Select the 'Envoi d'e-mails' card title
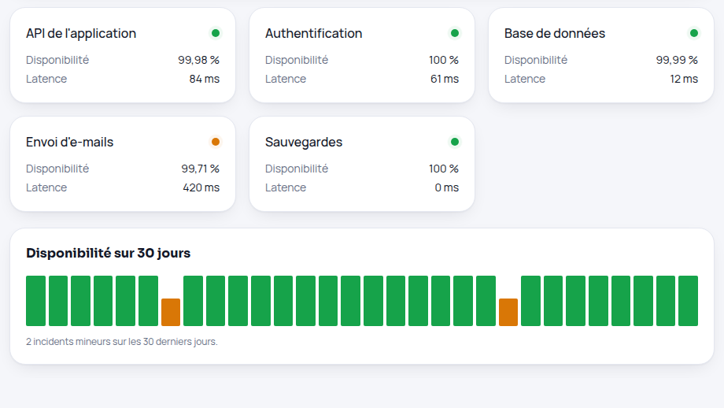 click(69, 142)
